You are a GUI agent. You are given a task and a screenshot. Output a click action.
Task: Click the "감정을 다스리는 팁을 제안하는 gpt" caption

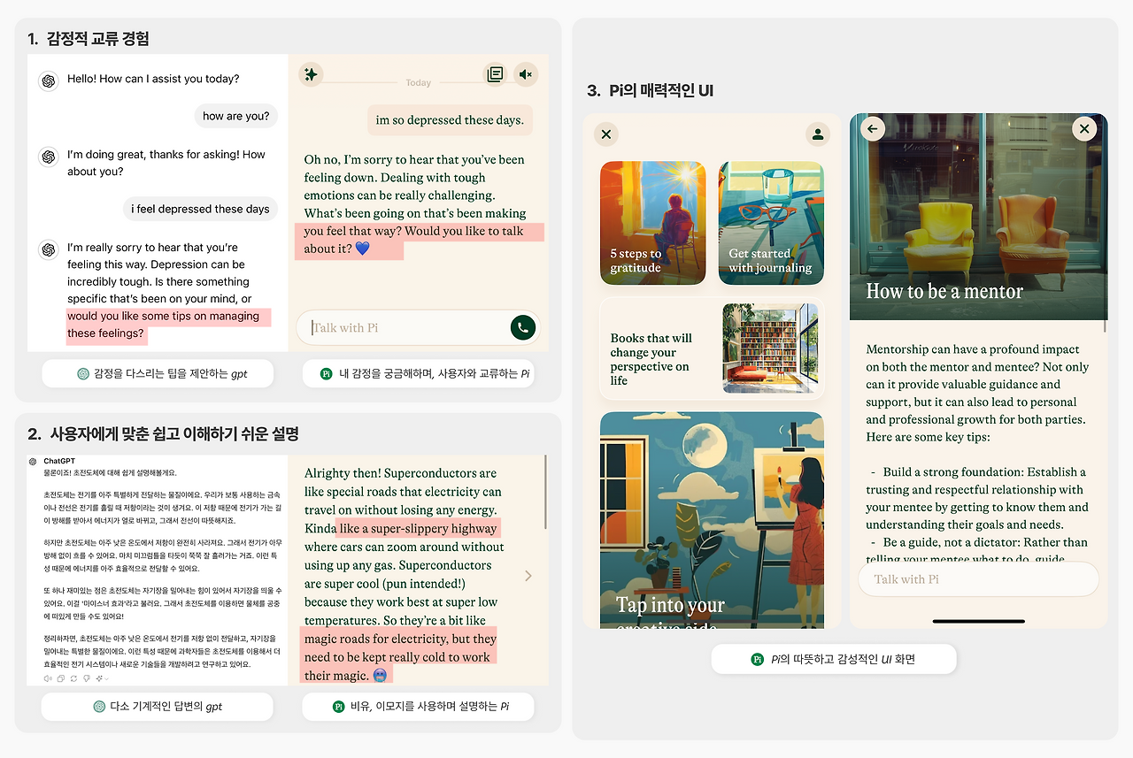coord(158,374)
